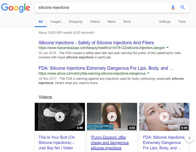Open FDA Silicone Injections video title link
This screenshot has height=152, width=196.
(164, 143)
